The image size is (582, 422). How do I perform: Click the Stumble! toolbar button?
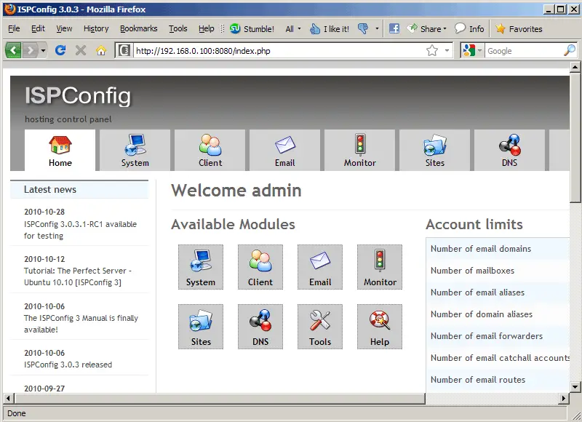[252, 29]
